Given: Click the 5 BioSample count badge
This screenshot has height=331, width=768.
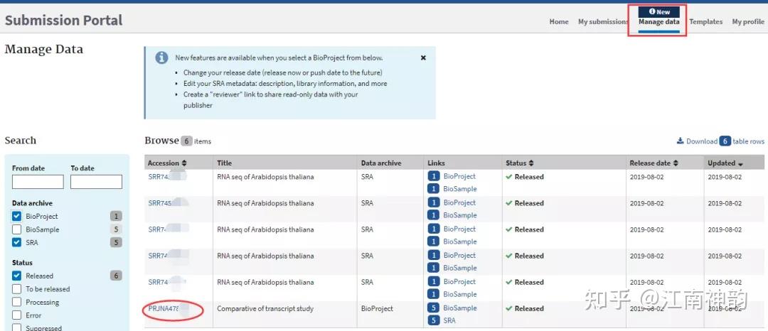Looking at the screenshot, I should 433,308.
